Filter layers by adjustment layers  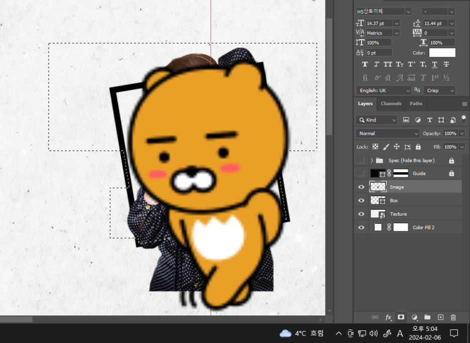[x=418, y=120]
